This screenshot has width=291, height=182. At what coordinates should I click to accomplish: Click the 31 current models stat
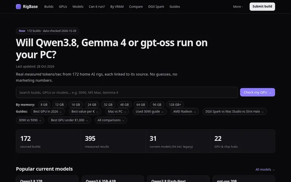178,141
